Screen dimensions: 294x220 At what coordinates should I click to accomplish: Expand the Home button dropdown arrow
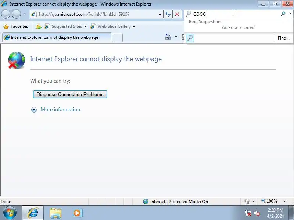pyautogui.click(x=176, y=37)
